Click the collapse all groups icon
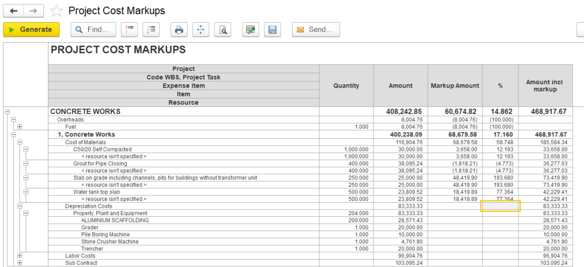 click(x=130, y=30)
